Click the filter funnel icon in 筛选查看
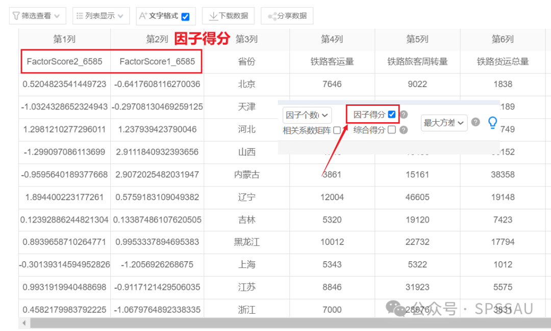551x331 pixels. 16,16
